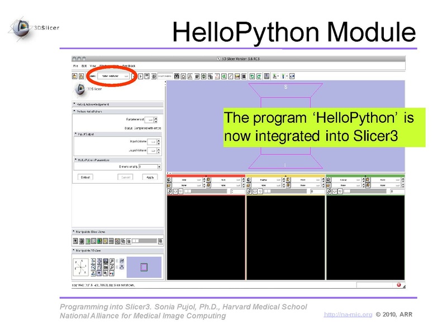Click the green slice viewer offset value field
This screenshot has width=447, height=335.
pyautogui.click(x=397, y=192)
